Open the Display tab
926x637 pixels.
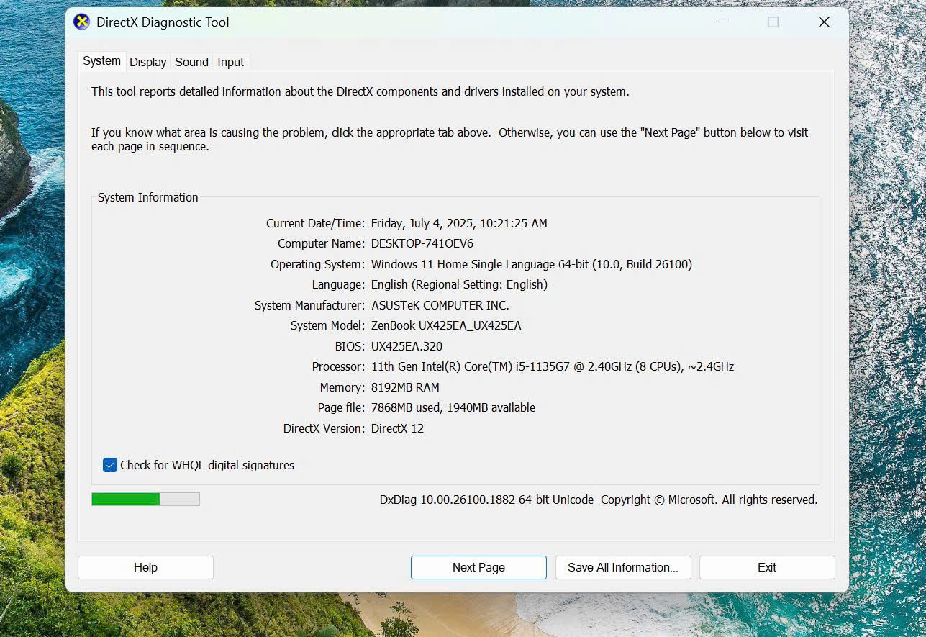pos(148,62)
